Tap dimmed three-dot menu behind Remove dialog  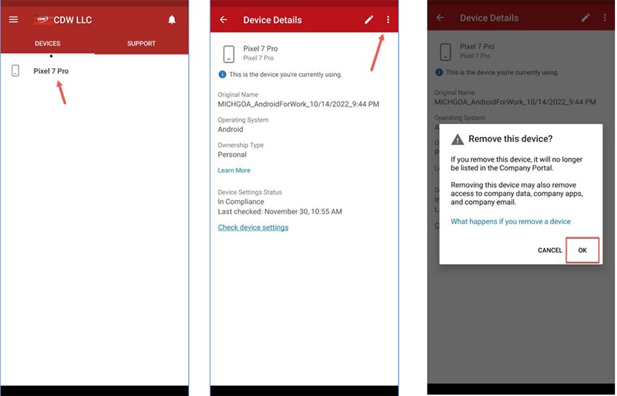point(605,17)
